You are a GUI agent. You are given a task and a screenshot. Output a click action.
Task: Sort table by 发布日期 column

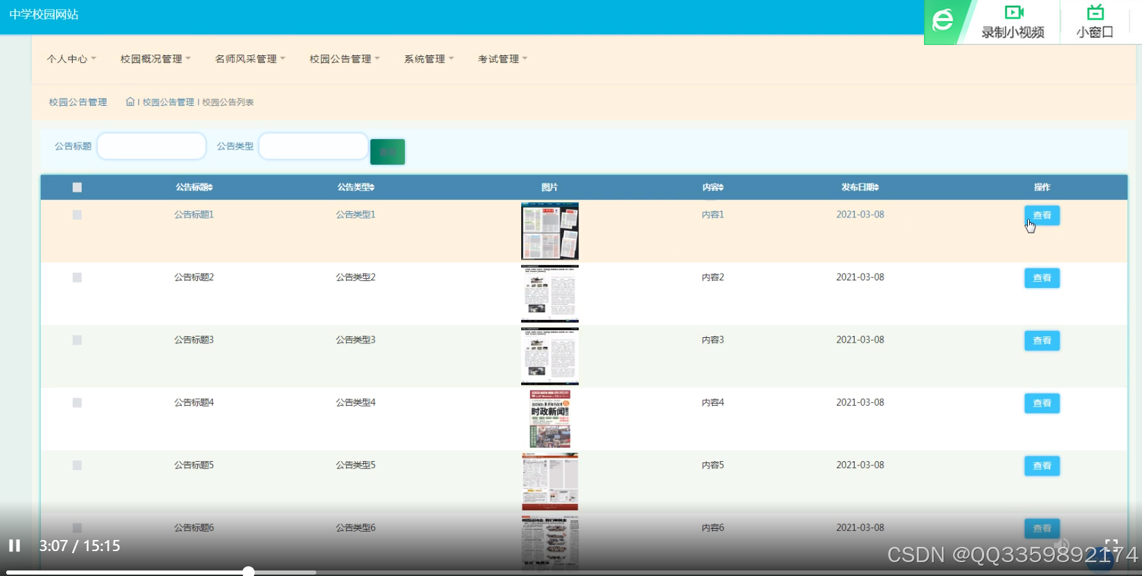click(x=860, y=188)
